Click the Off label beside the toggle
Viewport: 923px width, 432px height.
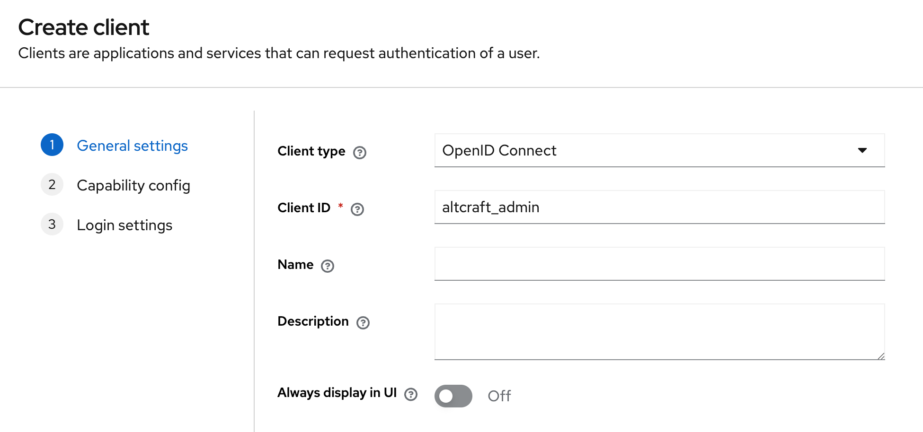coord(499,396)
